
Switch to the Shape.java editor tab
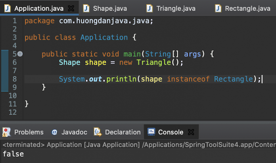[107, 8]
